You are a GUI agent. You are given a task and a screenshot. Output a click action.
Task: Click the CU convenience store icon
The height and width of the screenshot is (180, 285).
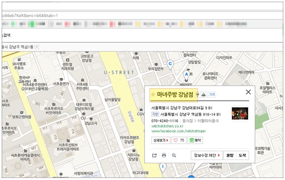pos(84,113)
